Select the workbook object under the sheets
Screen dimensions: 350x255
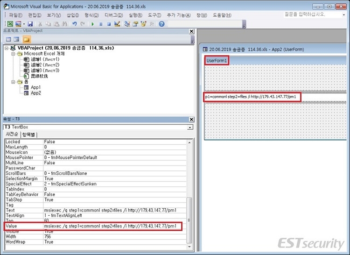click(x=36, y=76)
